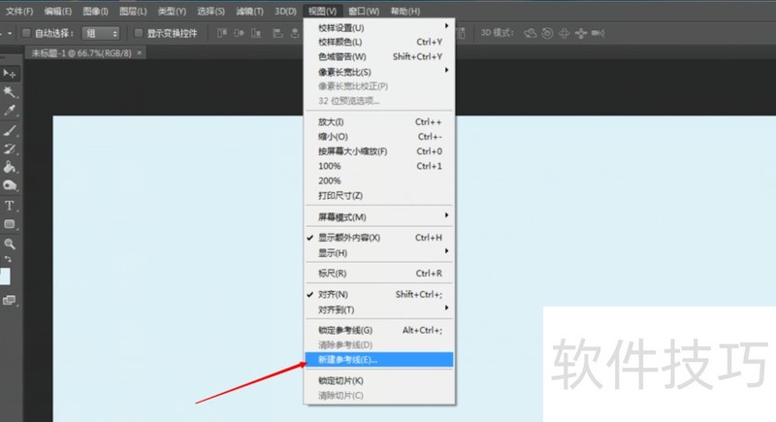Select the Zoom tool in toolbox
776x422 pixels.
(x=10, y=243)
